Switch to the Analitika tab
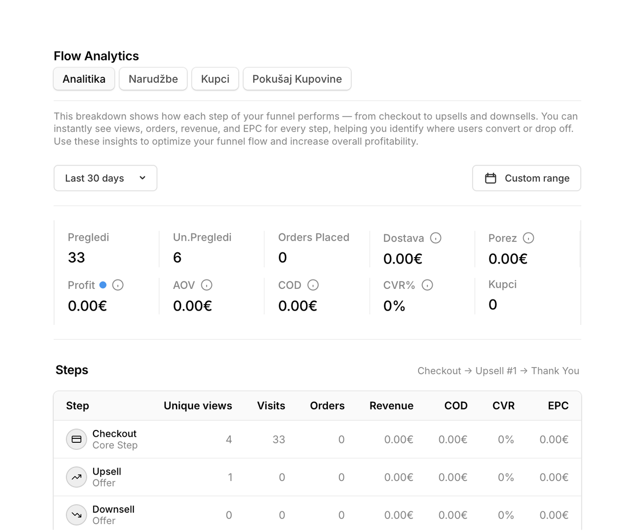The image size is (634, 532). [x=84, y=79]
